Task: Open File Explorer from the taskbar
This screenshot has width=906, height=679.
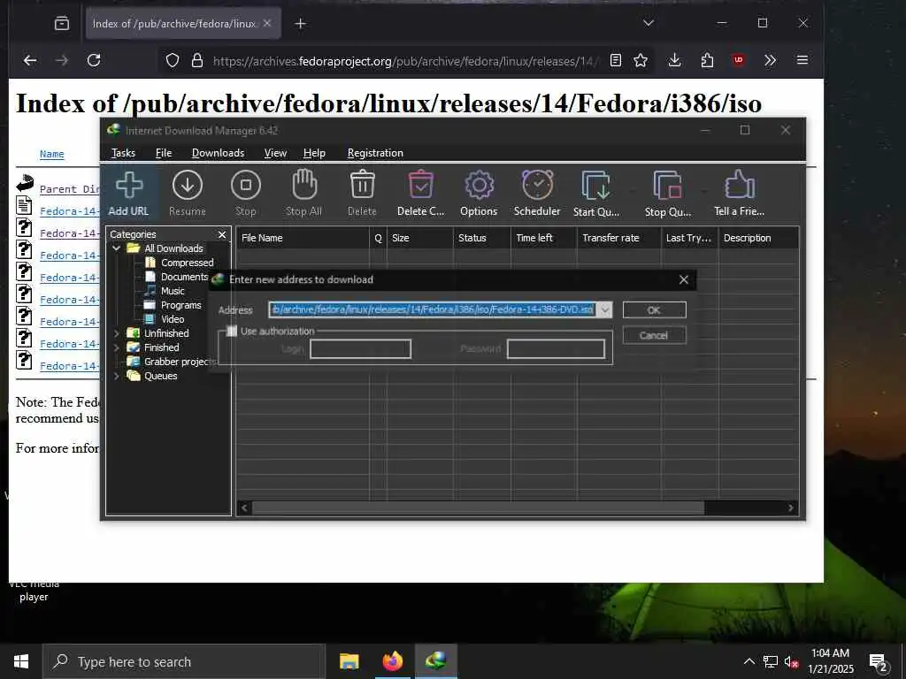Action: coord(349,661)
